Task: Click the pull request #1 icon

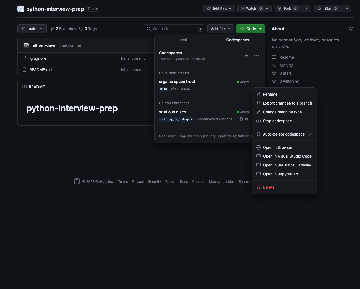Action: click(x=241, y=119)
